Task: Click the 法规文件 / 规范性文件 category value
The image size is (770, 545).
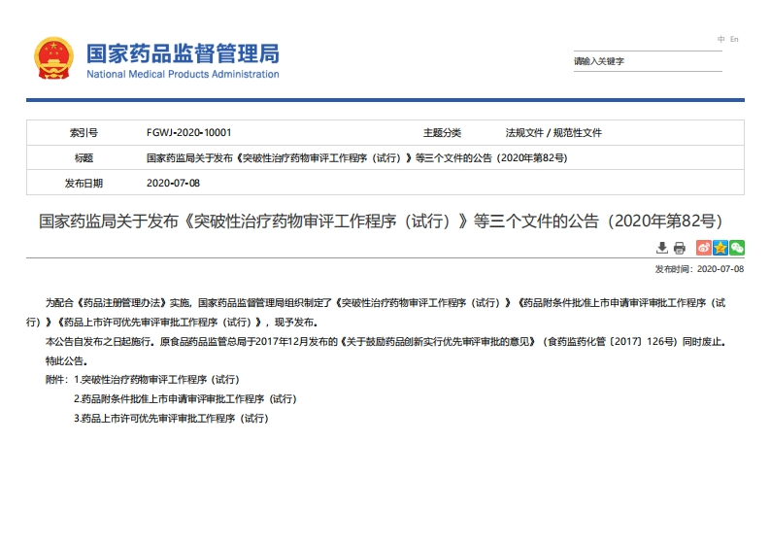Action: coord(553,132)
